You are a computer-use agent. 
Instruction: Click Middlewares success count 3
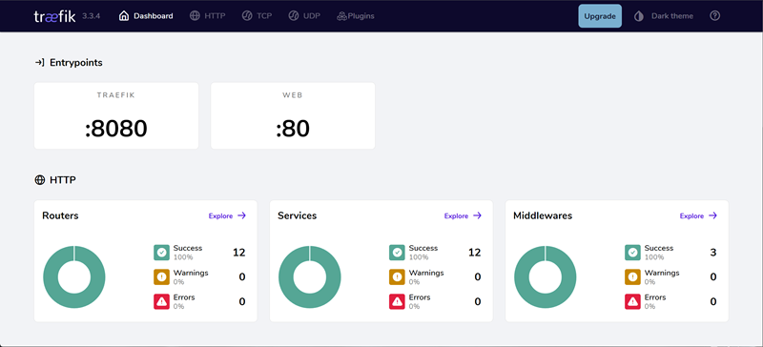[713, 253]
